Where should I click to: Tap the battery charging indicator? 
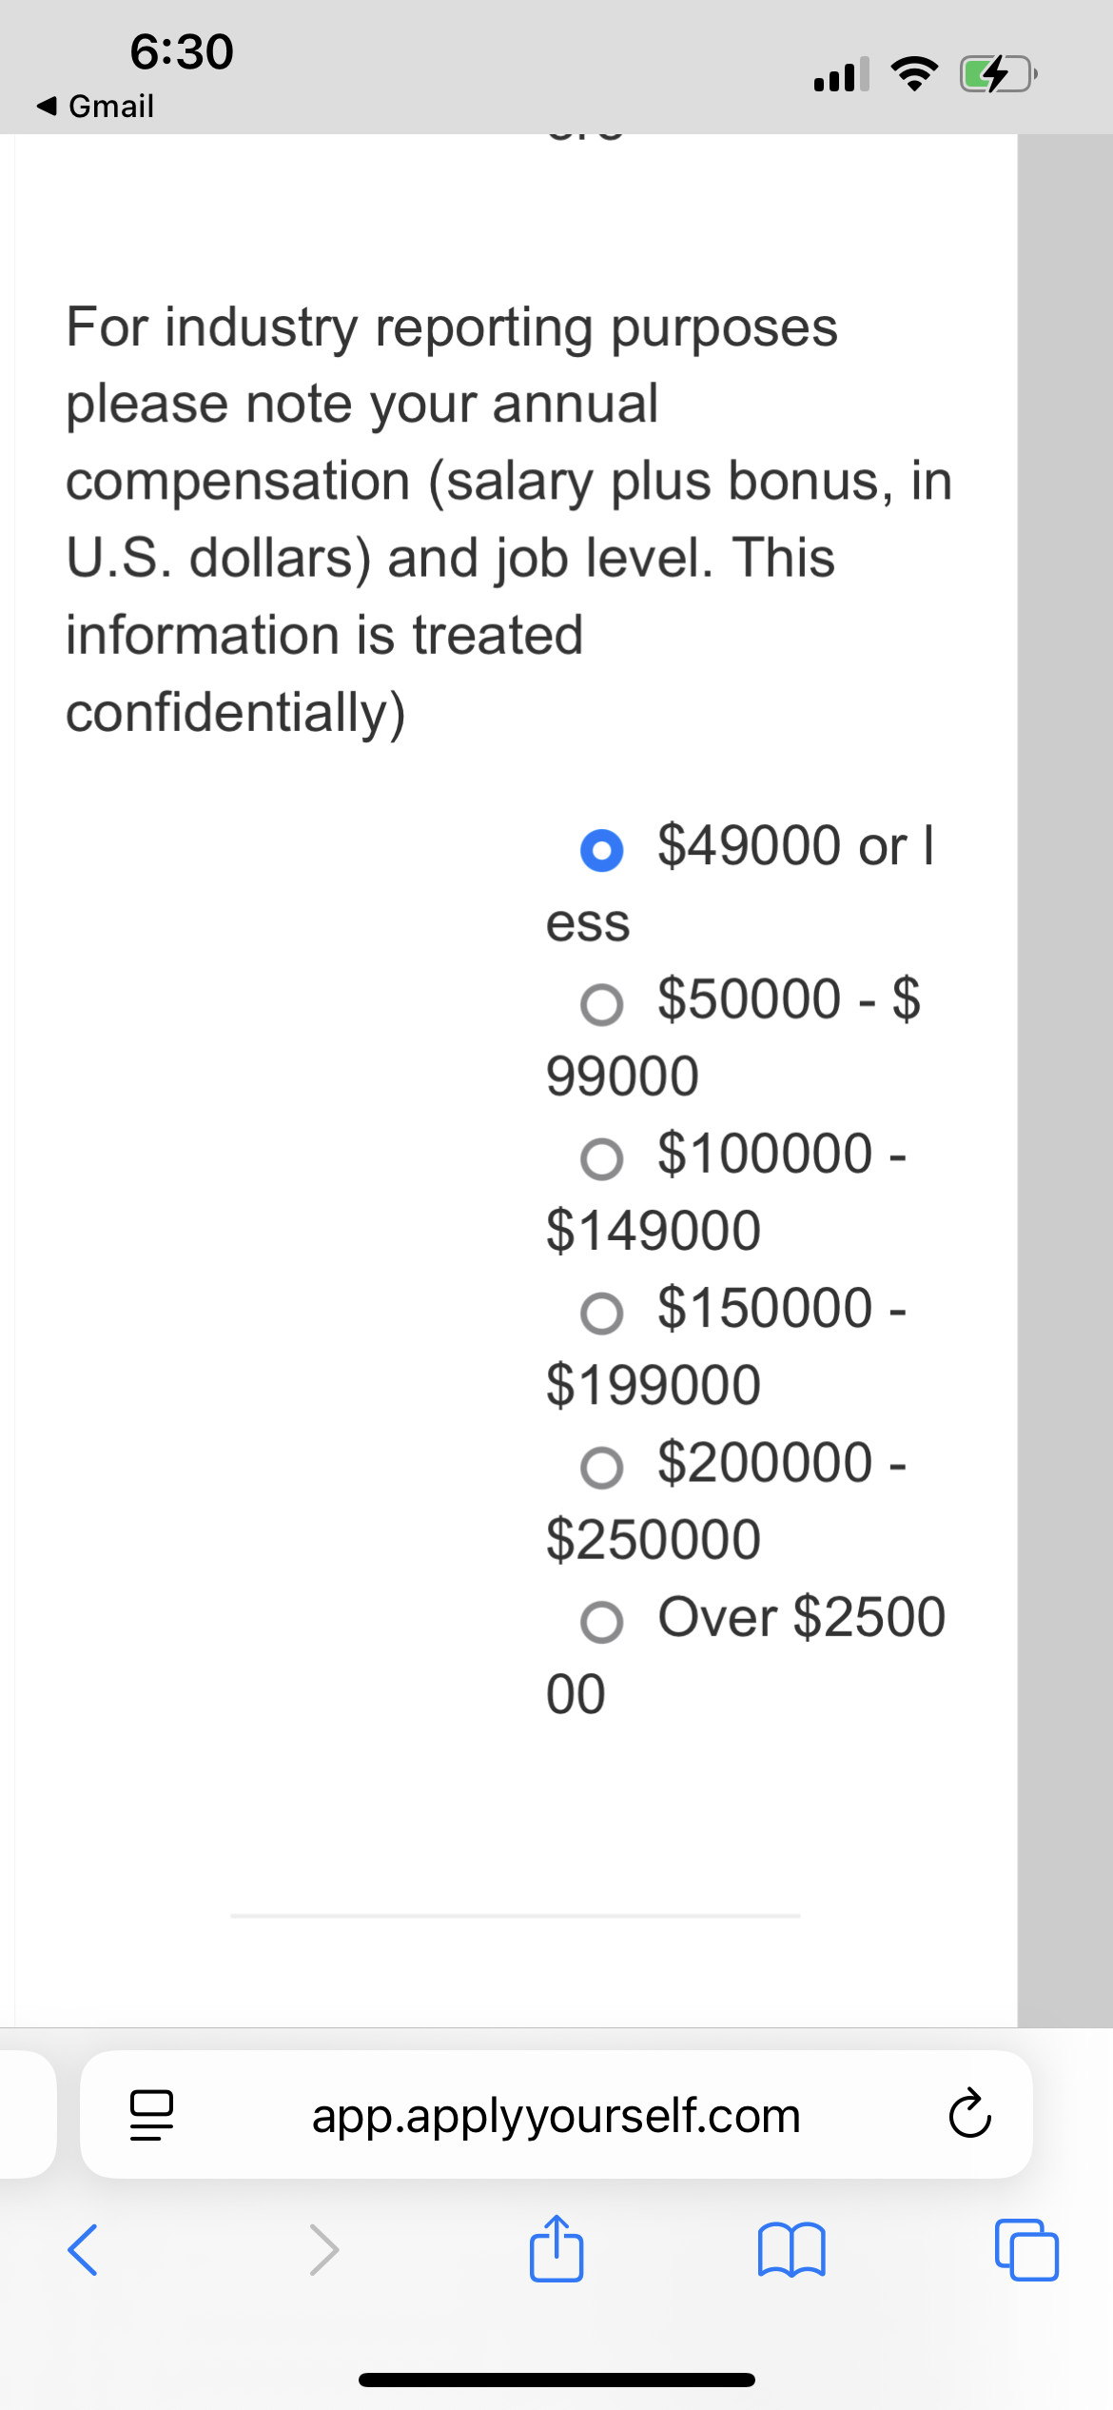click(998, 73)
